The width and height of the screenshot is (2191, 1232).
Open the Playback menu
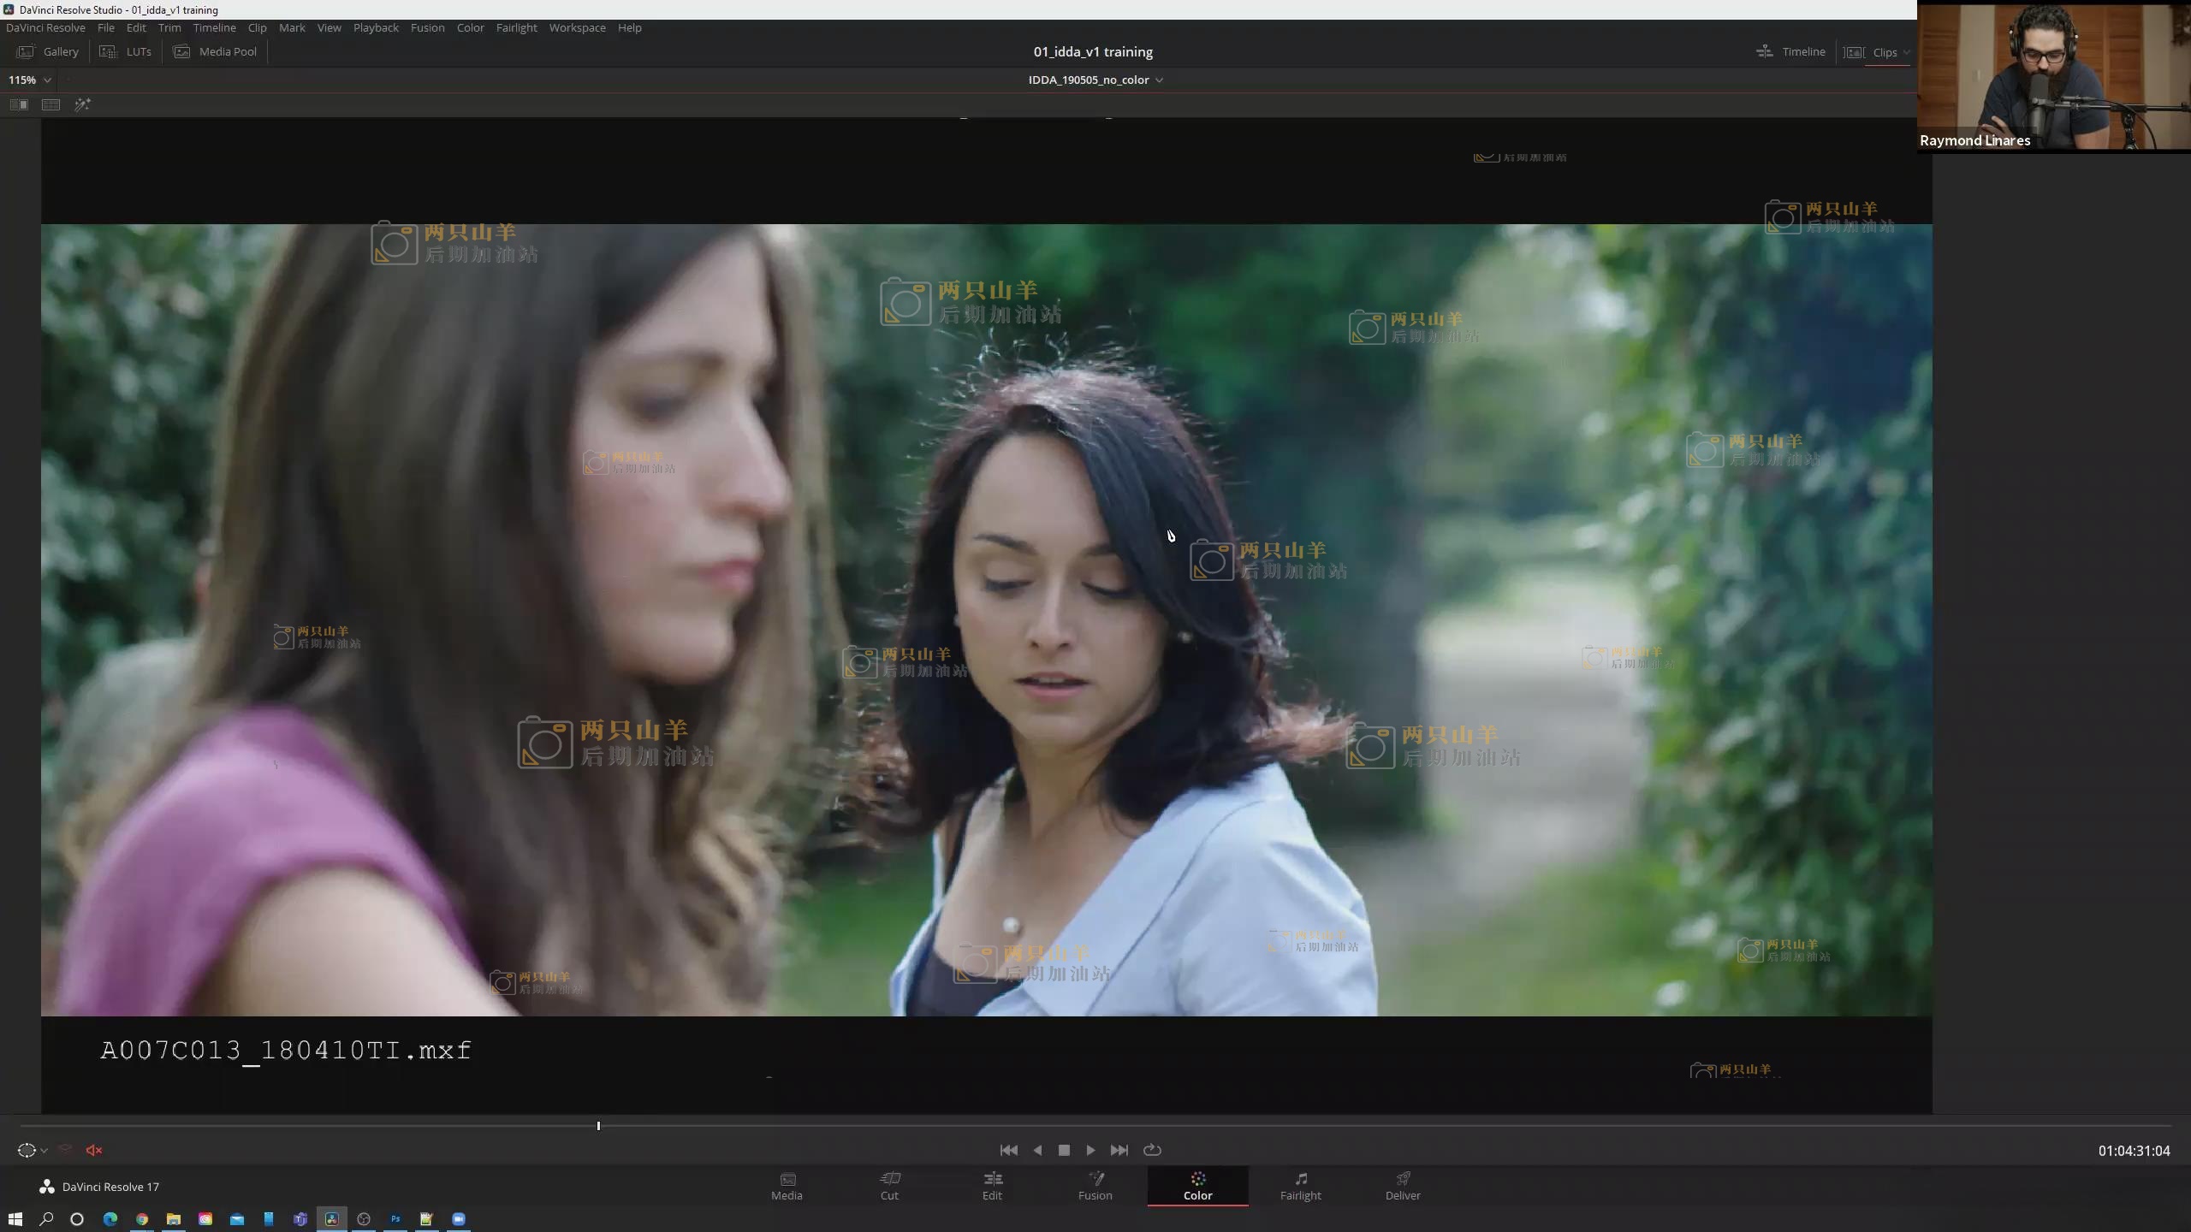point(376,27)
